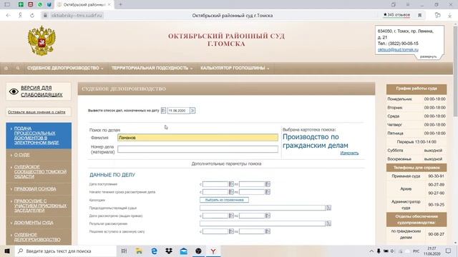
Task: Open the Windows Start menu
Action: 7,251
